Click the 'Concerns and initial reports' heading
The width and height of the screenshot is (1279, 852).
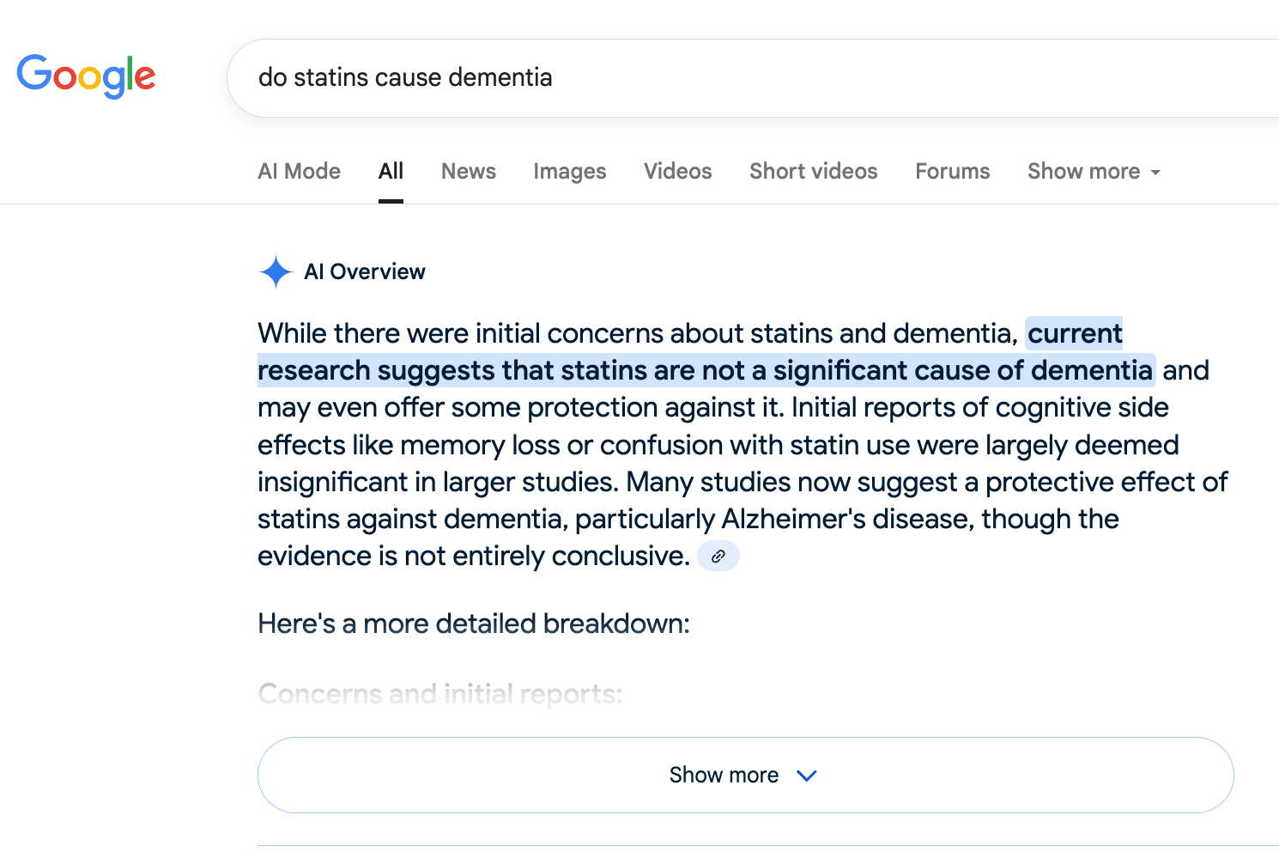pyautogui.click(x=439, y=694)
